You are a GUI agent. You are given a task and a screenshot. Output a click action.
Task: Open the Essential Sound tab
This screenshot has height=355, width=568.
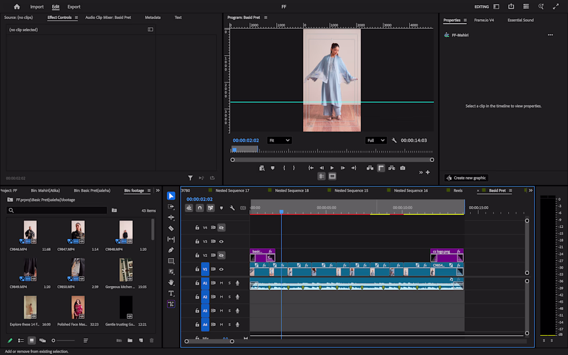(x=520, y=20)
